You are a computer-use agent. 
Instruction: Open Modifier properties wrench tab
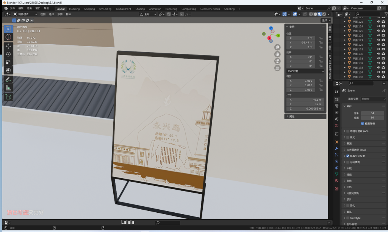[x=336, y=148]
